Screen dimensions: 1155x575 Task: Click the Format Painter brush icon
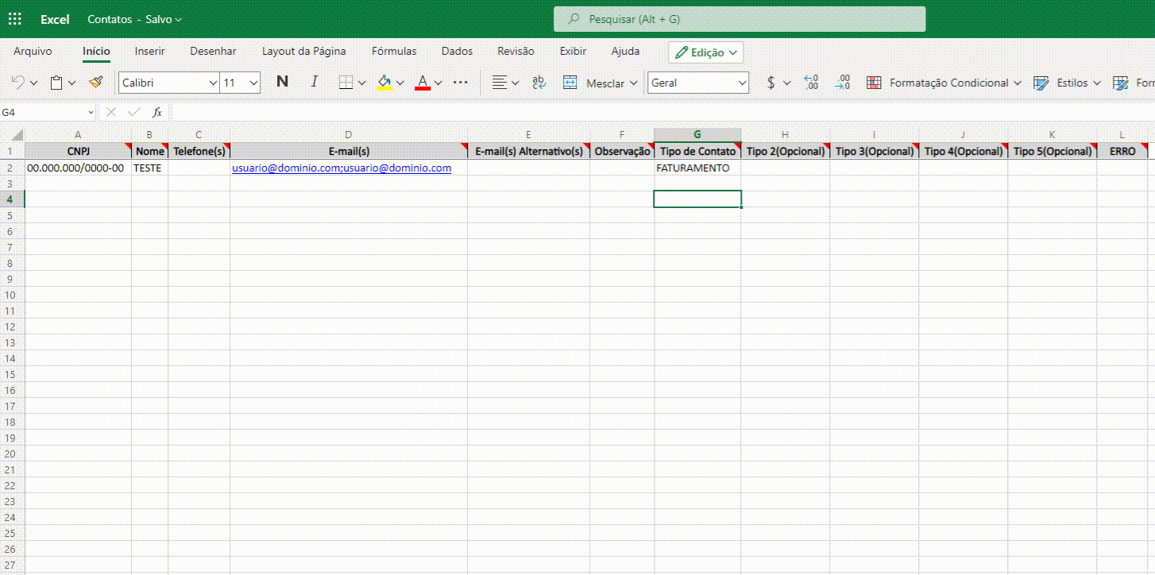point(96,83)
